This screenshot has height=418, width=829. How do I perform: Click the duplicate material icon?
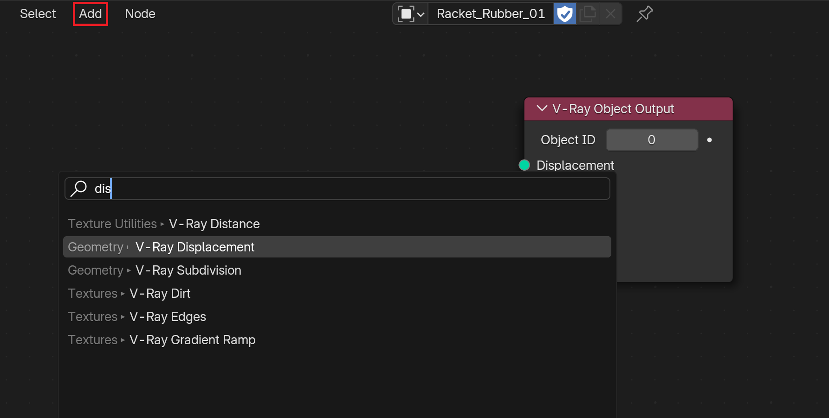588,14
